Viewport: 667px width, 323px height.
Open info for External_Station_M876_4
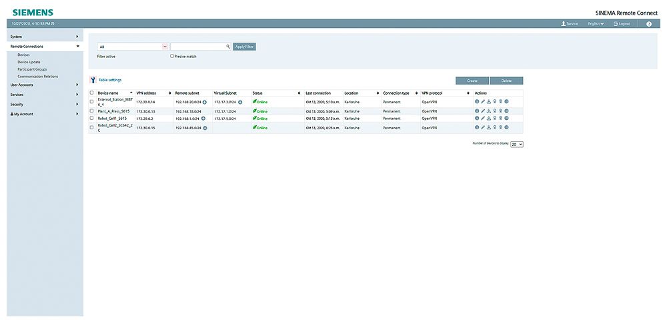click(x=477, y=102)
